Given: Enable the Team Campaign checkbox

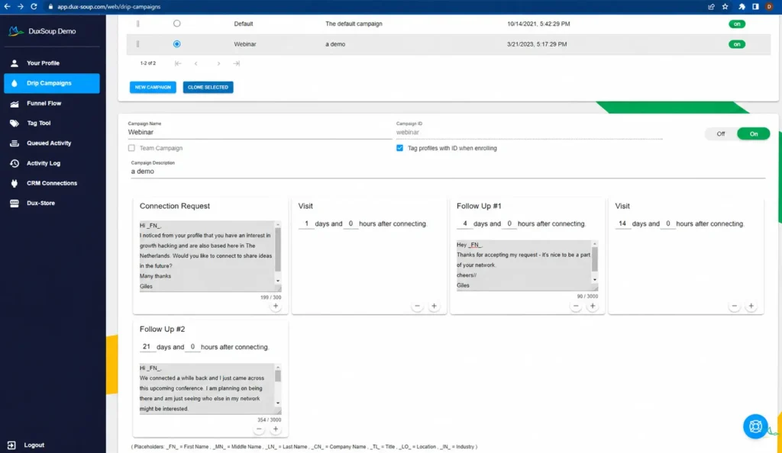Looking at the screenshot, I should click(131, 148).
